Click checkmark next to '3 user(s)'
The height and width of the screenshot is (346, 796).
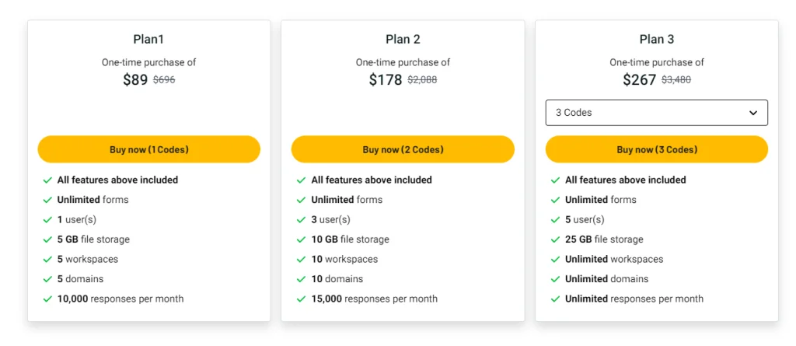[x=302, y=220]
